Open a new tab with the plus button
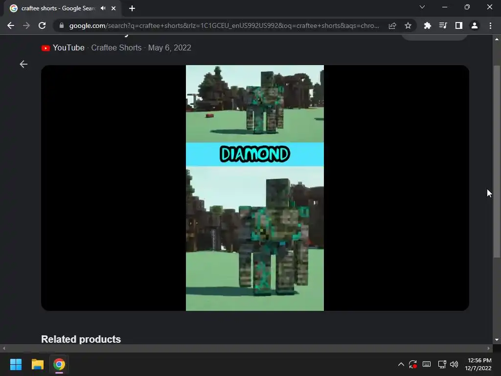501x376 pixels. click(132, 8)
